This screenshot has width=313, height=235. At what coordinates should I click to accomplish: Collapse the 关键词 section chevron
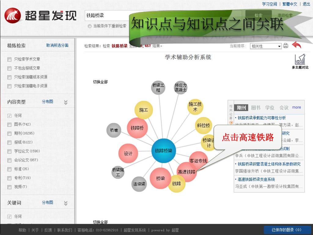tap(66, 203)
